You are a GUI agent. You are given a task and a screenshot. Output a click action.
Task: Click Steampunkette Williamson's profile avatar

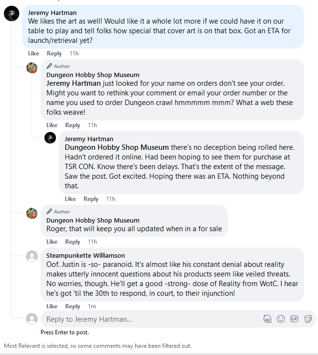[32, 256]
